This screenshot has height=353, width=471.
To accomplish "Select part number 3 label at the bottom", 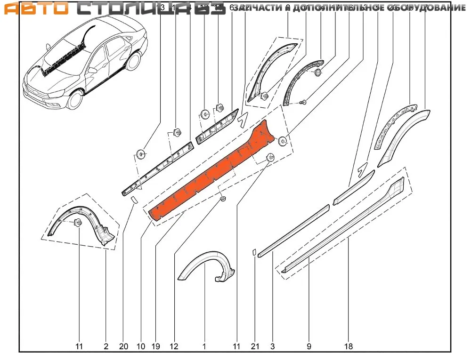I will (x=273, y=346).
